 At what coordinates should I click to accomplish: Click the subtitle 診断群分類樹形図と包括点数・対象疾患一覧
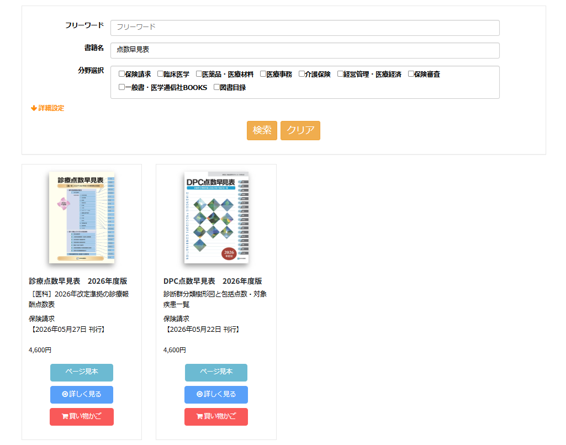[215, 299]
